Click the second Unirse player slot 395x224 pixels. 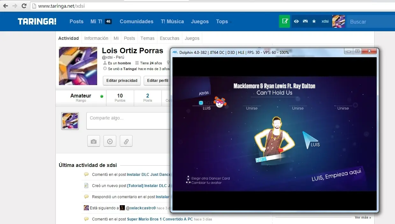(x=298, y=108)
